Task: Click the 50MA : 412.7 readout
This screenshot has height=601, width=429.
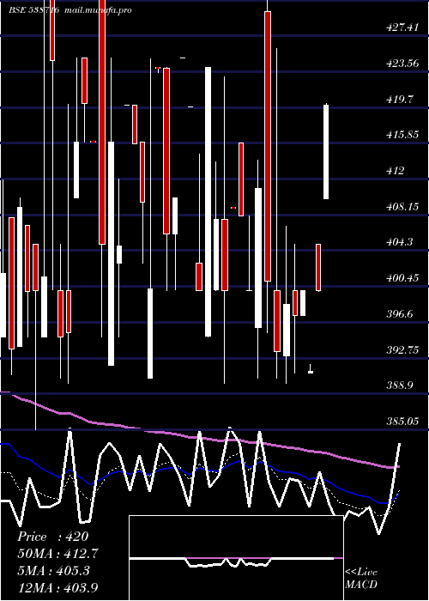Action: [57, 554]
